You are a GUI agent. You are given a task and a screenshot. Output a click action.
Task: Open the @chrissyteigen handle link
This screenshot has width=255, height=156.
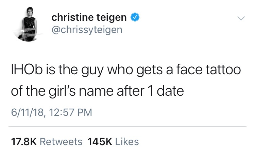[86, 30]
